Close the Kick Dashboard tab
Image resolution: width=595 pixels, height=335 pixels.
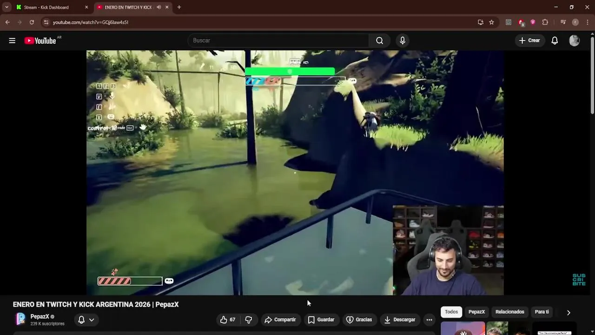coord(86,7)
